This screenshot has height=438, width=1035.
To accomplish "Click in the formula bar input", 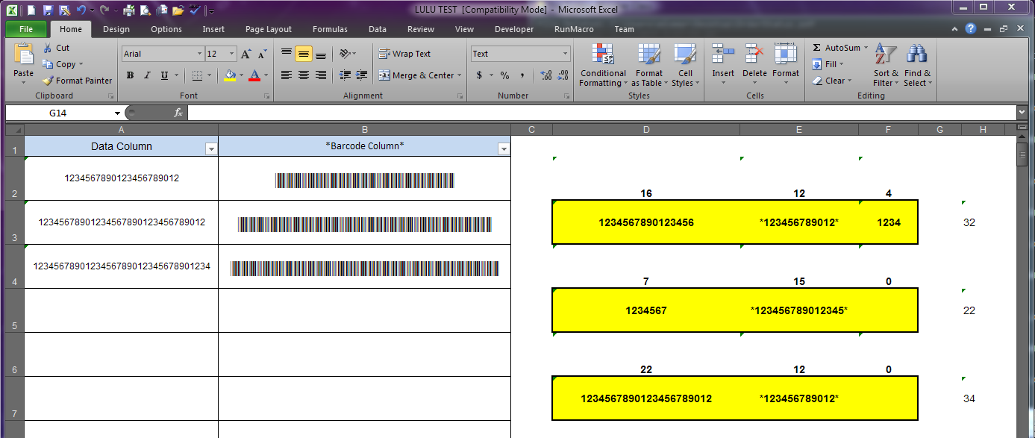I will click(x=601, y=113).
